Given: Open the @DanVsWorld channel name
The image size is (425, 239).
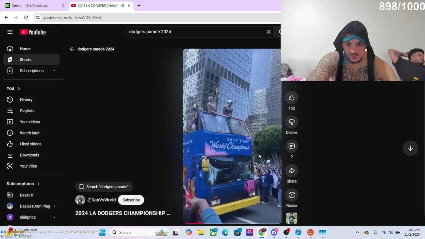Looking at the screenshot, I should click(101, 200).
